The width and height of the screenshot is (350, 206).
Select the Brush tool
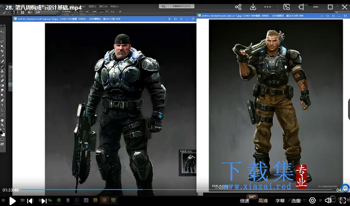pos(2,66)
